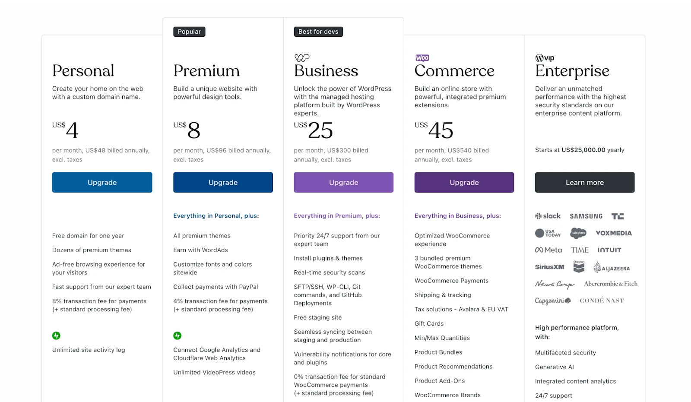The height and width of the screenshot is (402, 691).
Task: Click the Slack logo
Action: tap(548, 216)
